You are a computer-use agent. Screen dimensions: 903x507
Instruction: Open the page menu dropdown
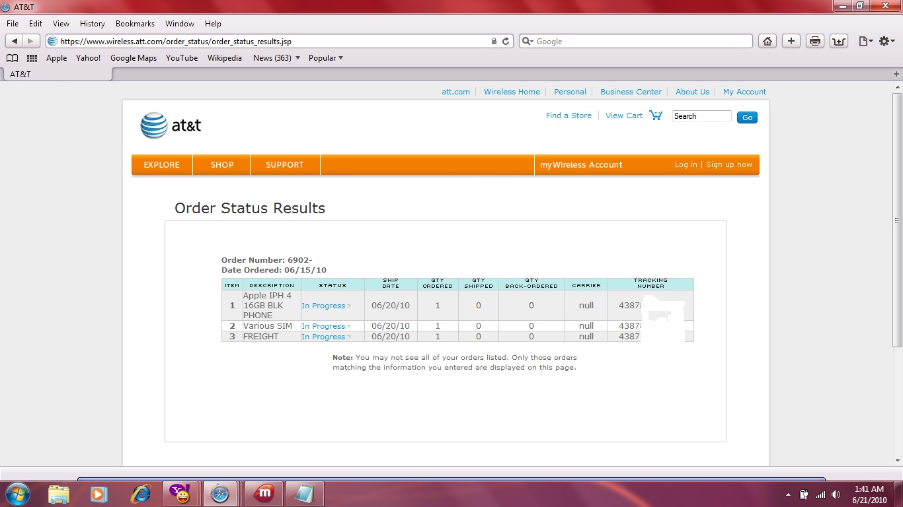click(x=865, y=41)
